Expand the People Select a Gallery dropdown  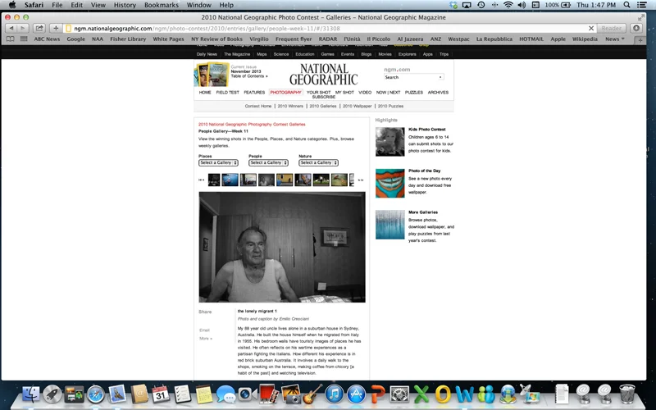269,162
